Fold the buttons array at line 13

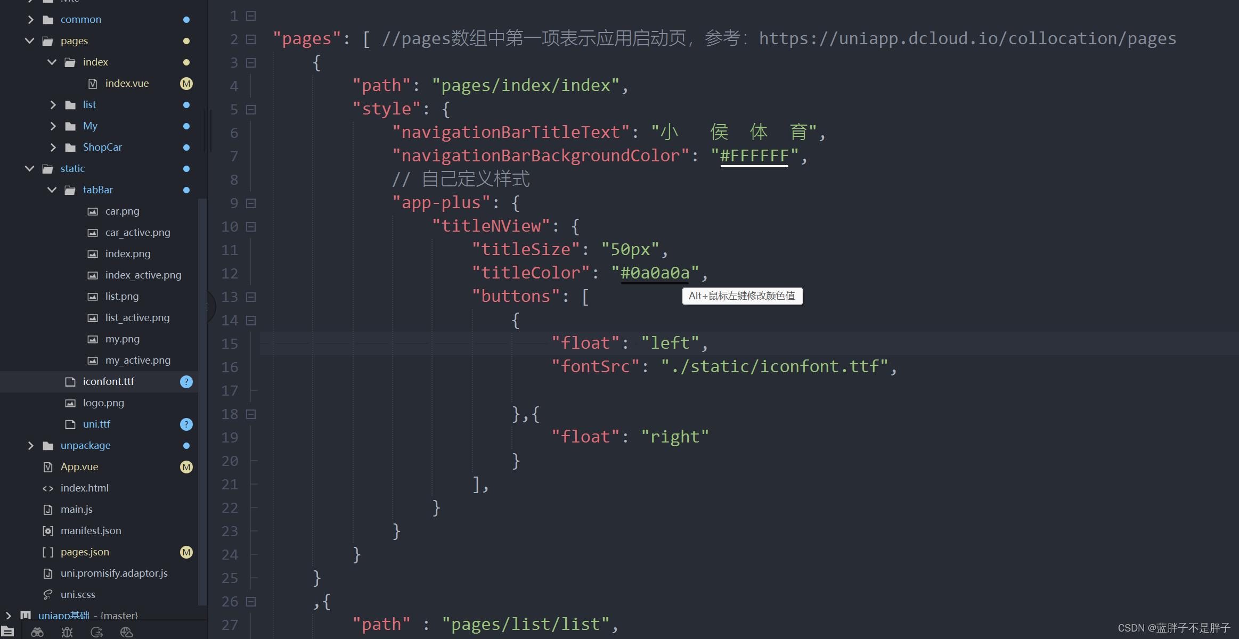pyautogui.click(x=251, y=297)
